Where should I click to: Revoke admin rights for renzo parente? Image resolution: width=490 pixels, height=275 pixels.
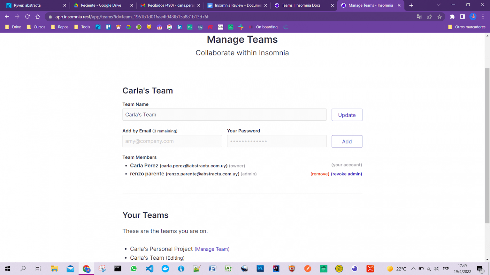[x=346, y=174]
